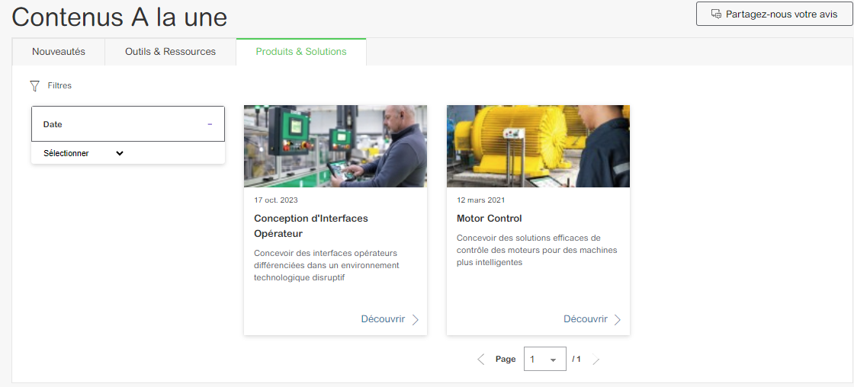Switch to the Nouveautés tab
The image size is (854, 387).
tap(59, 52)
